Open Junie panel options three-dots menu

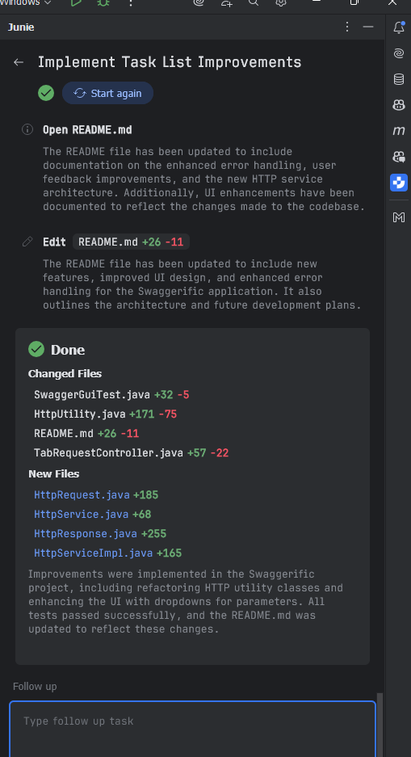coord(347,27)
